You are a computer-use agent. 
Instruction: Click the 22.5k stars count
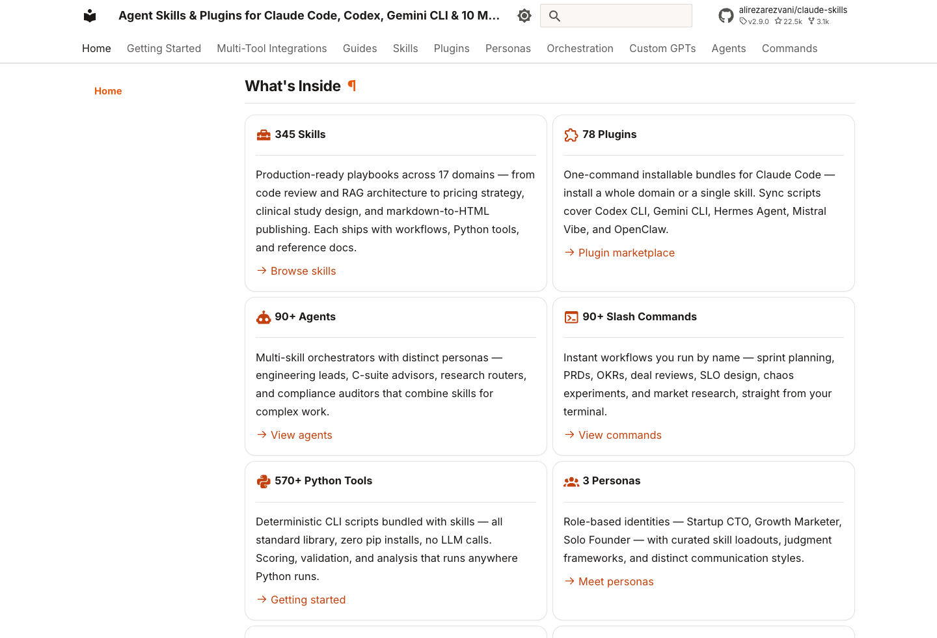[x=788, y=21]
